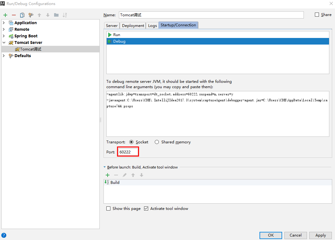The height and width of the screenshot is (240, 335).
Task: Collapse the Tomcat Server node
Action: point(4,42)
